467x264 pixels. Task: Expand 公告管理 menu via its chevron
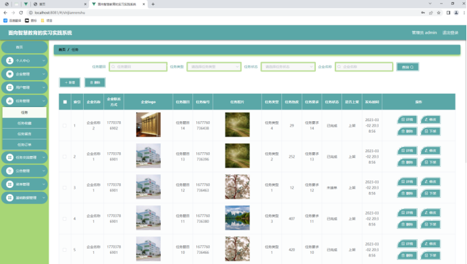click(x=44, y=170)
